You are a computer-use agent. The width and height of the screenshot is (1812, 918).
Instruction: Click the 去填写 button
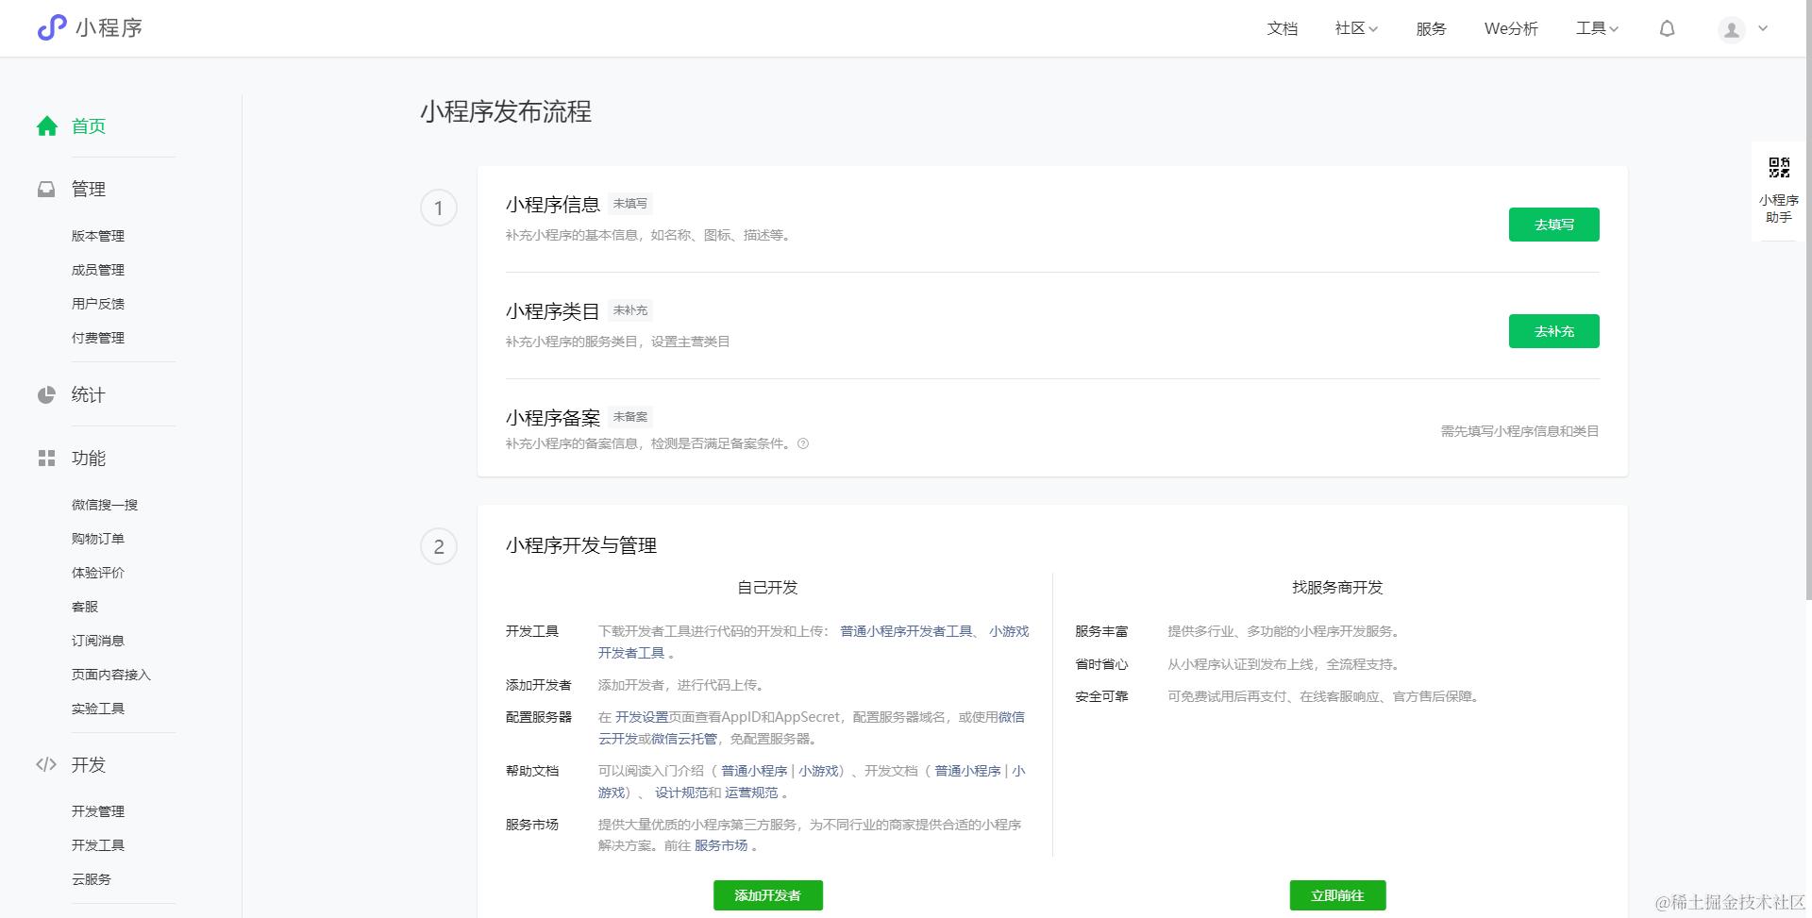point(1553,225)
